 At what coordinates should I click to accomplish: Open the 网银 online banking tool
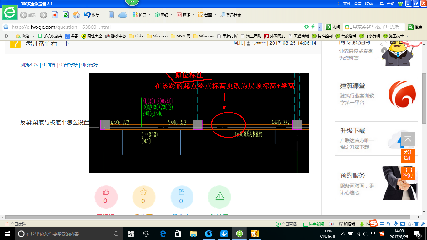click(x=162, y=15)
